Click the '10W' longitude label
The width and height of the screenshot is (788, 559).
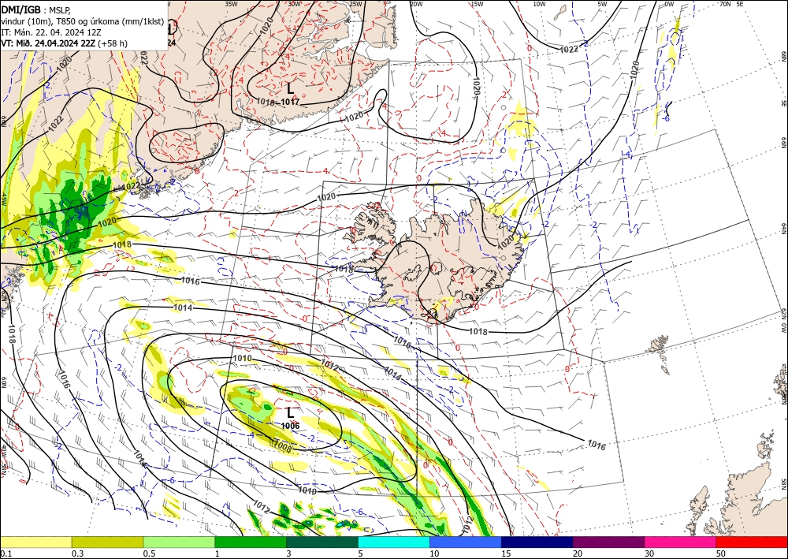539,3
